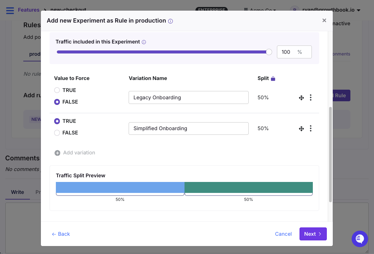374x254 pixels.
Task: Click the Split lock icon
Action: tap(273, 79)
